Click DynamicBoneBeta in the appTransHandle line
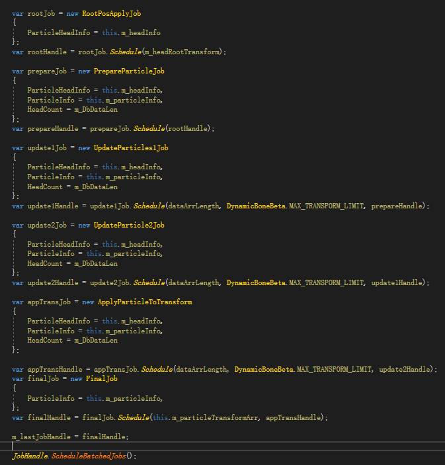Viewport: 445px width, 465px height. (264, 369)
